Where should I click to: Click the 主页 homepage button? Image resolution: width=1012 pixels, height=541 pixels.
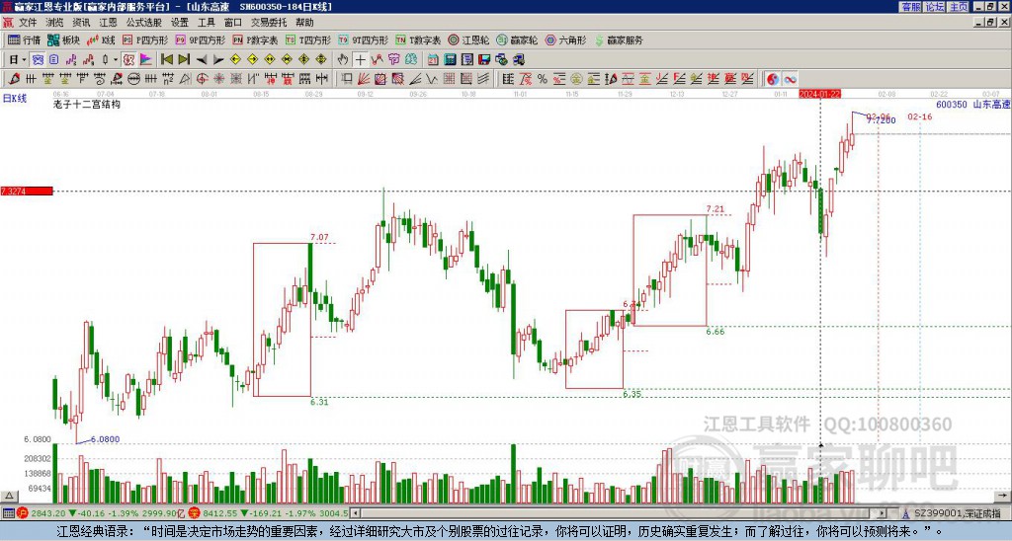[x=959, y=7]
